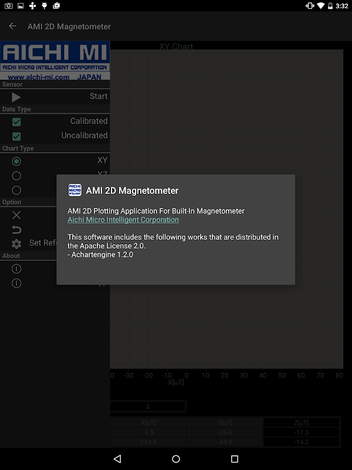
Task: Tap the -14.2 value in Z column
Action: (302, 442)
